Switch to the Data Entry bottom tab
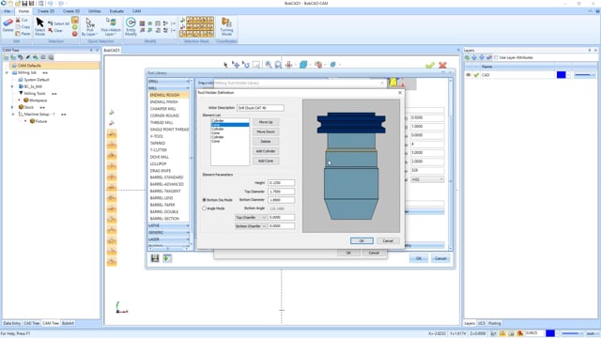Screen dimensions: 601x338 coord(12,323)
